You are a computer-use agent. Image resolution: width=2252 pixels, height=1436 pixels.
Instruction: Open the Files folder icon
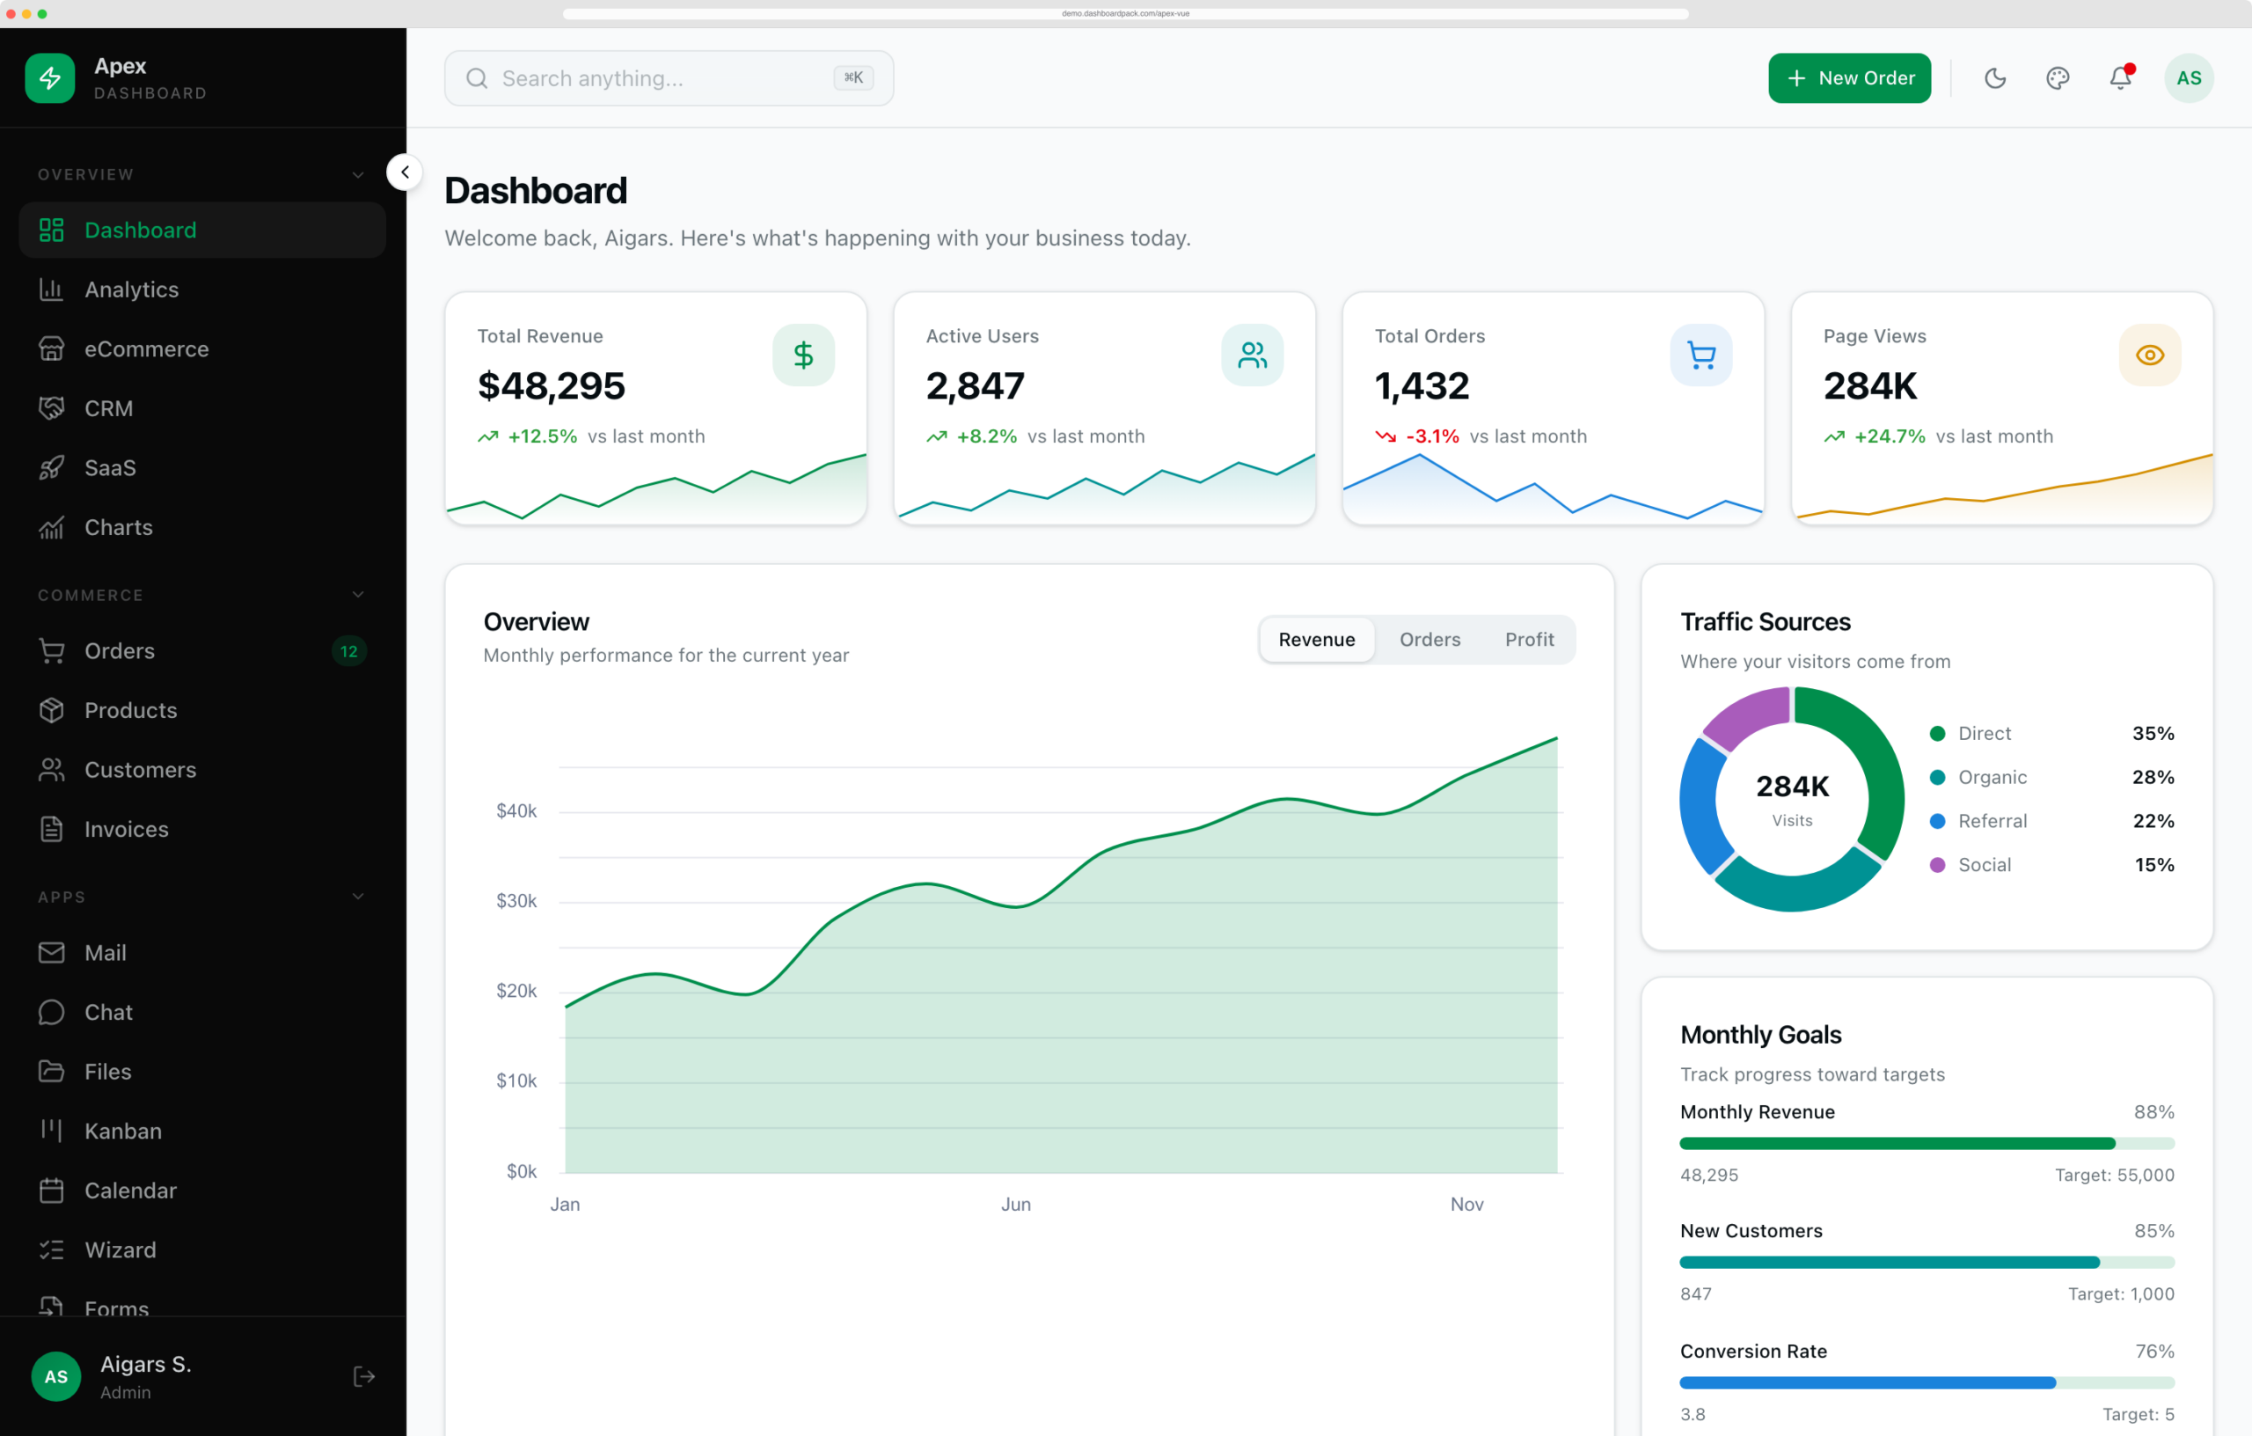coord(51,1071)
